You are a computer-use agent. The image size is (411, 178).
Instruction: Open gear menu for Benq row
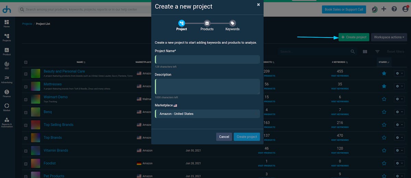(399, 112)
